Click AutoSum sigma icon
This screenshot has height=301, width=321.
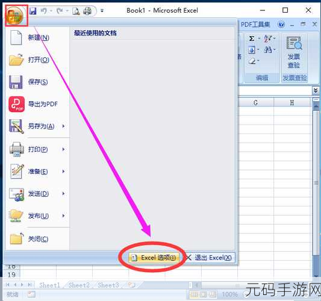pyautogui.click(x=252, y=39)
